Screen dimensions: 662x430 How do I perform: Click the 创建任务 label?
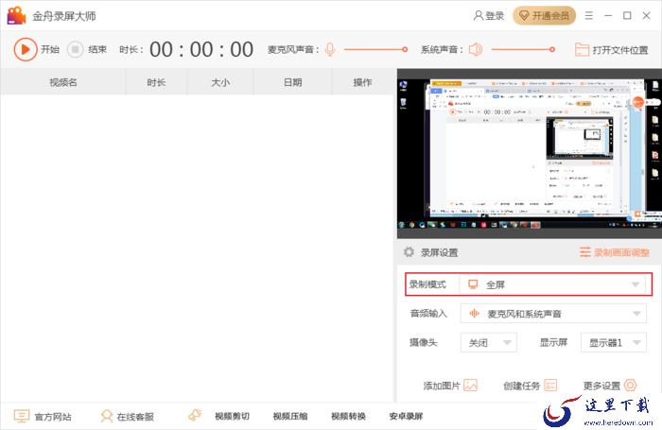point(522,386)
